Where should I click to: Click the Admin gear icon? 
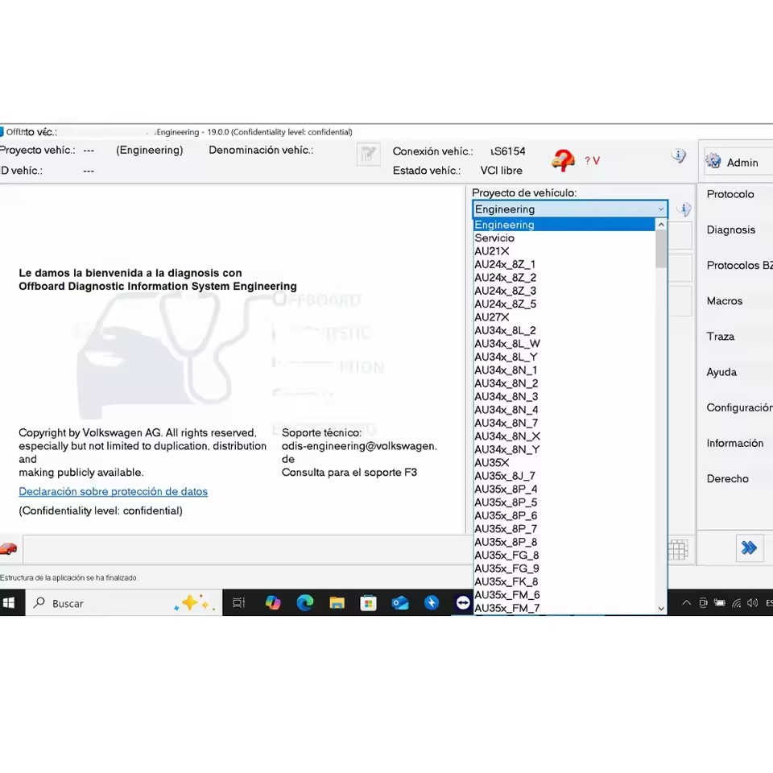(713, 161)
